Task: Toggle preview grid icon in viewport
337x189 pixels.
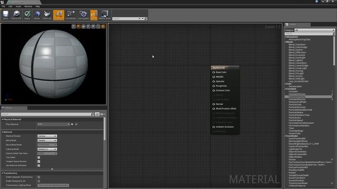Action: point(98,26)
